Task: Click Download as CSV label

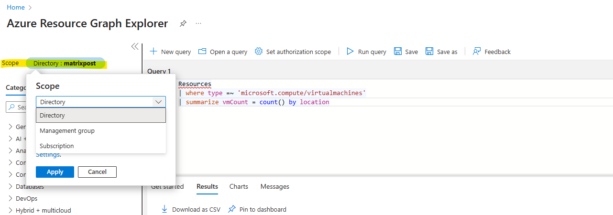Action: tap(196, 209)
